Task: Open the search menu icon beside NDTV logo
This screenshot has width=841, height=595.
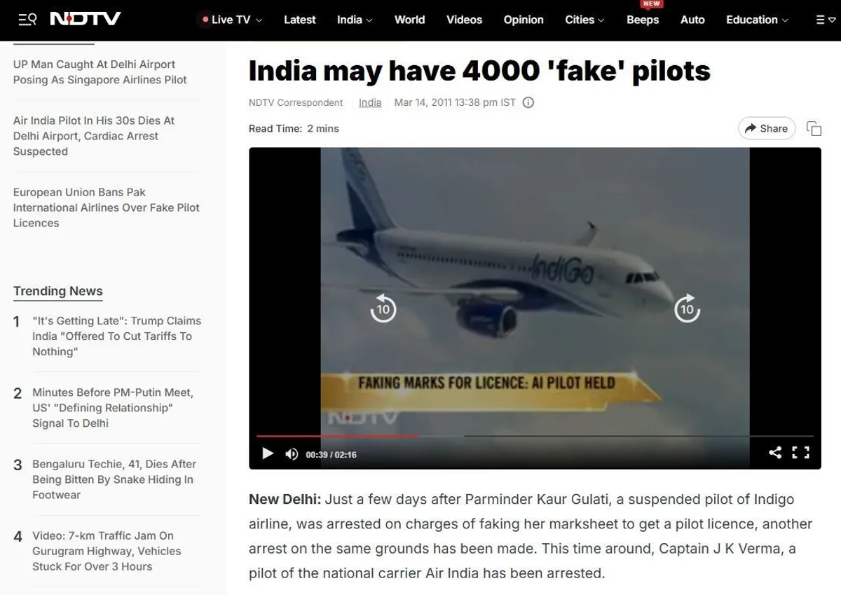Action: click(x=27, y=20)
